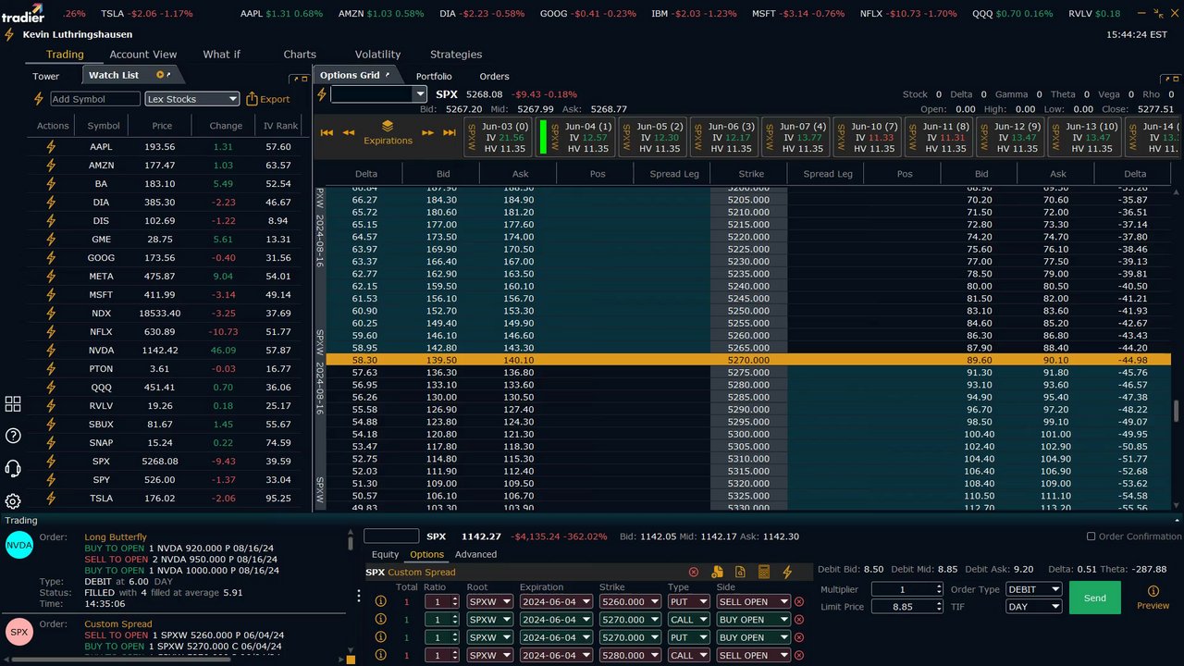Switch to the Account View tab
The width and height of the screenshot is (1184, 666).
(143, 55)
